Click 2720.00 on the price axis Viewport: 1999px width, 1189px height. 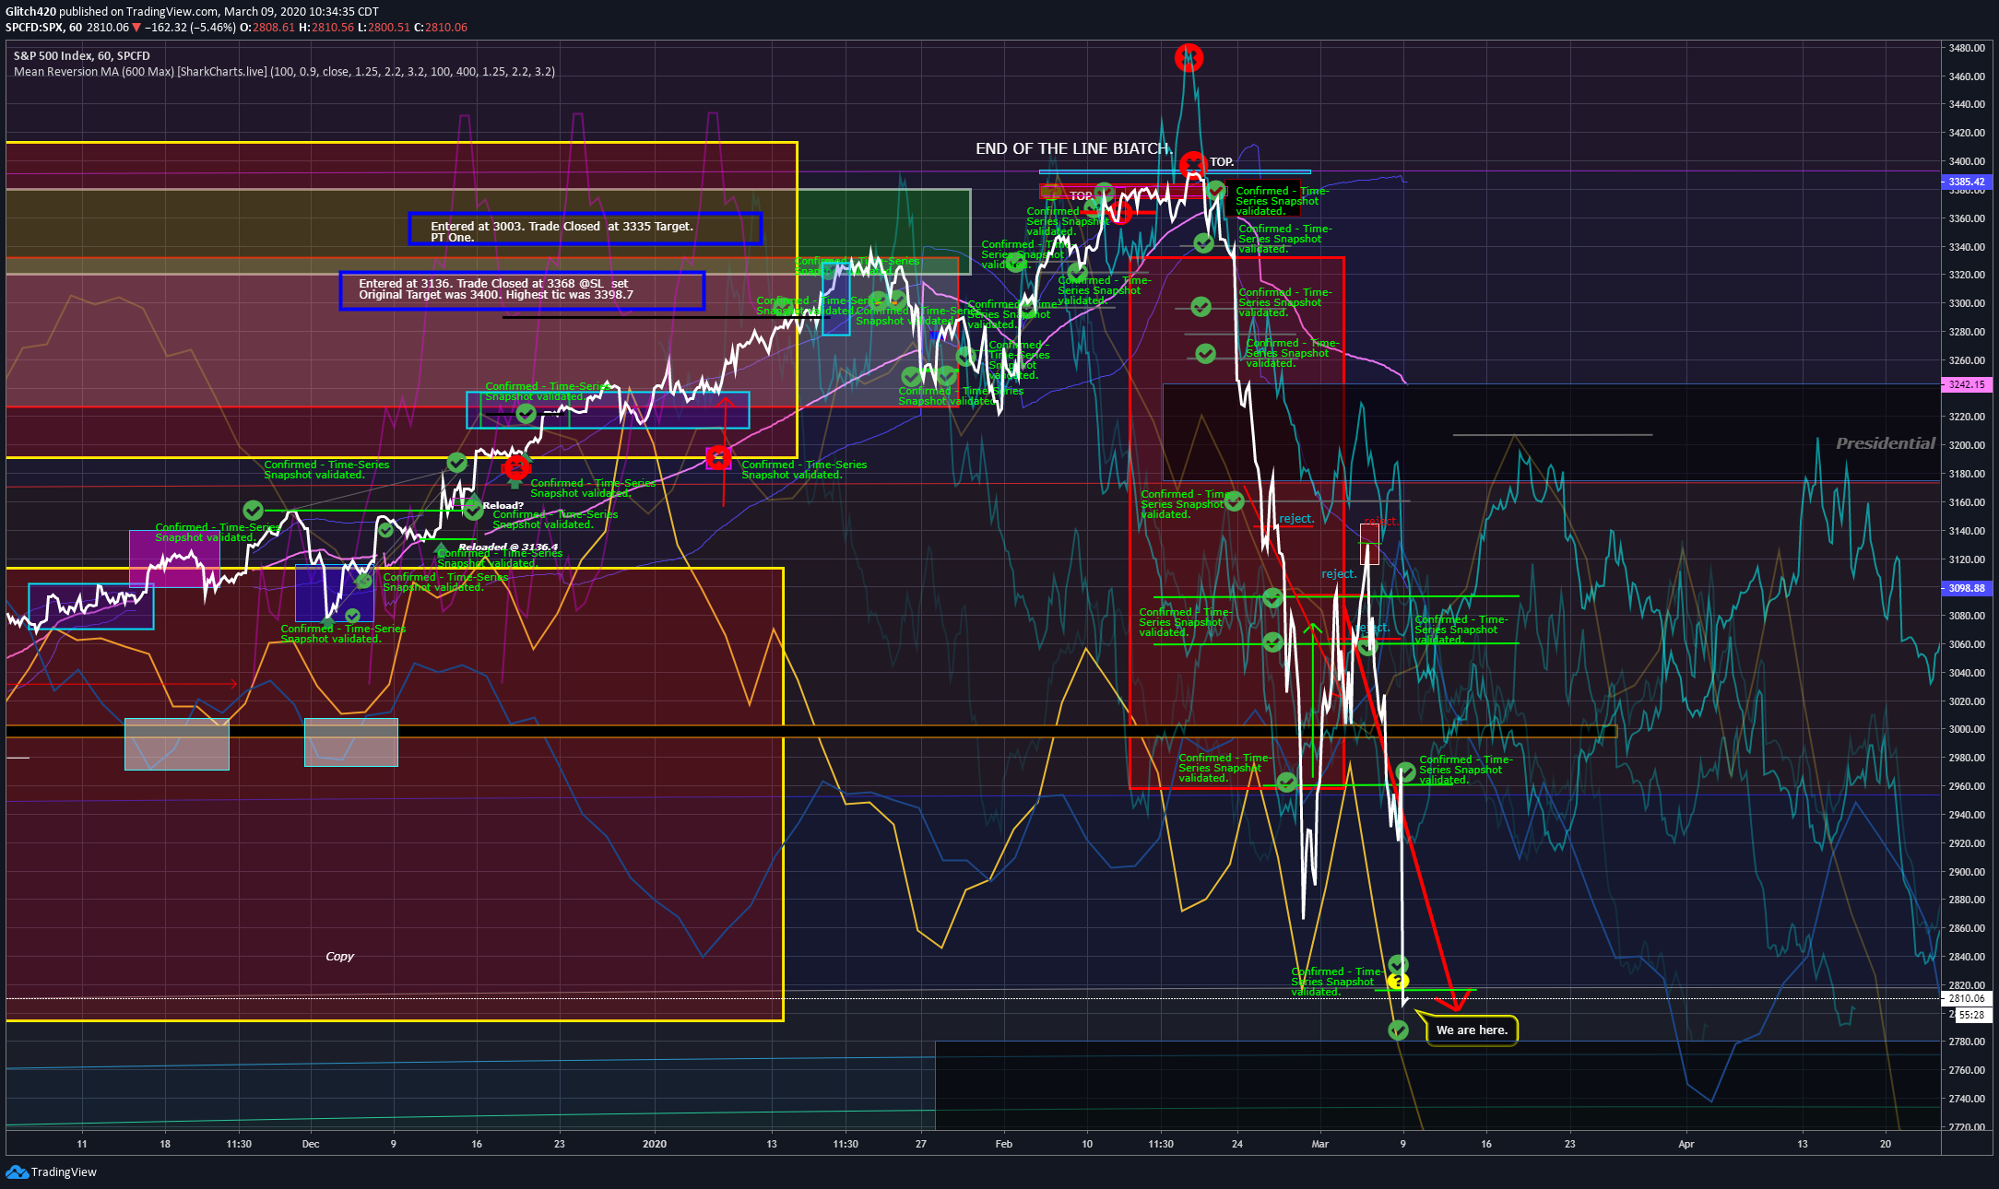(1967, 1126)
